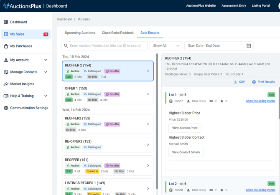The image size is (280, 195).
Task: Open the Show All filter dropdown
Action: [166, 46]
